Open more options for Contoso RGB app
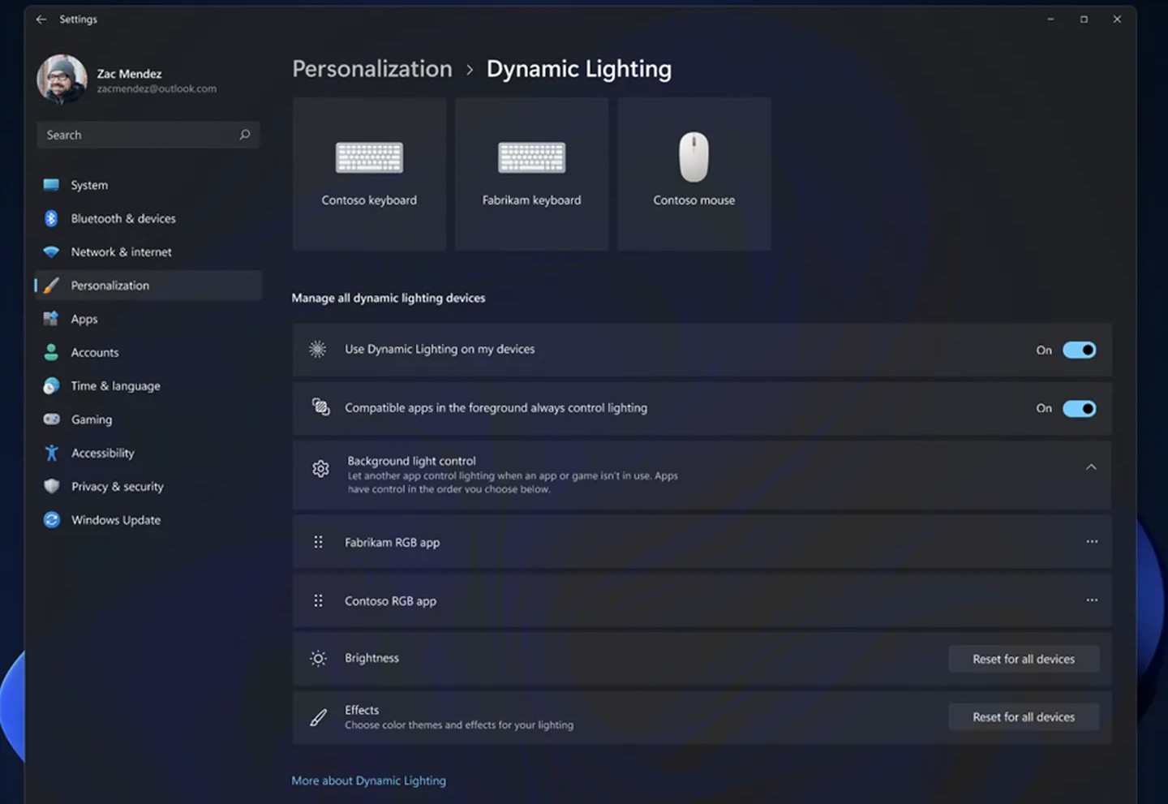Viewport: 1168px width, 804px height. point(1092,600)
